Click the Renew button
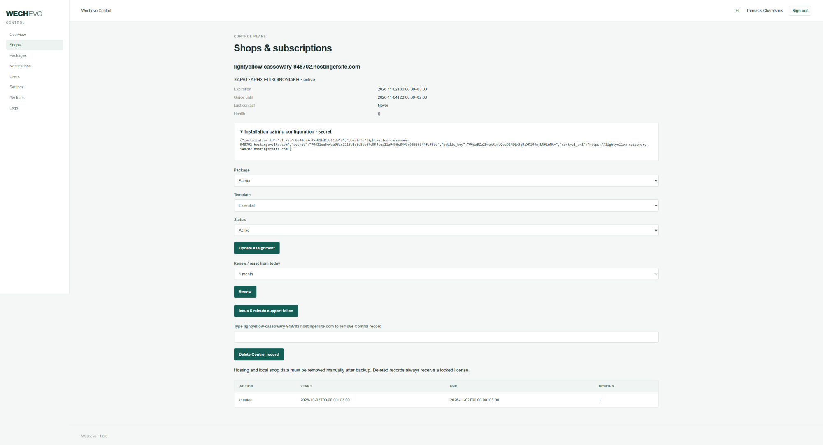Screen dimensions: 823x445 click(245, 292)
